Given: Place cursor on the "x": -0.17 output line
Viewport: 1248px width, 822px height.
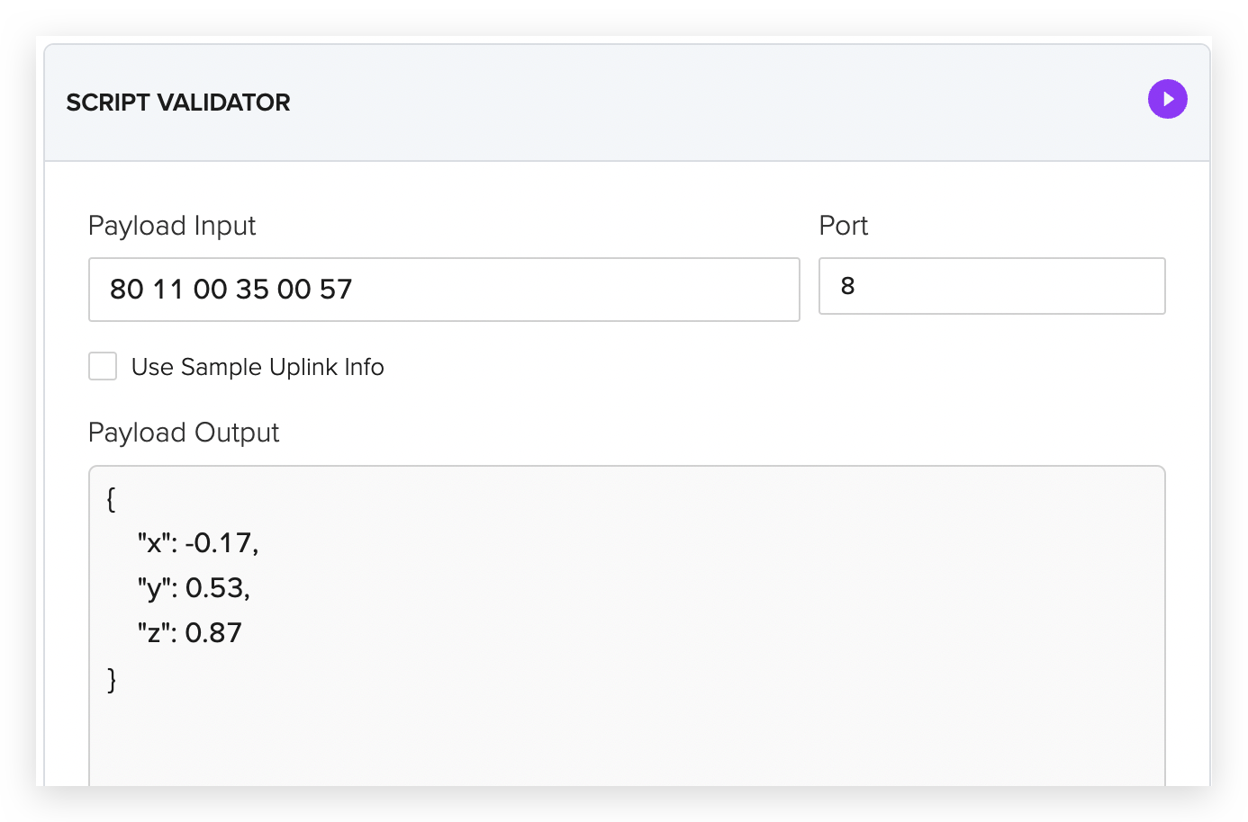Looking at the screenshot, I should tap(198, 543).
